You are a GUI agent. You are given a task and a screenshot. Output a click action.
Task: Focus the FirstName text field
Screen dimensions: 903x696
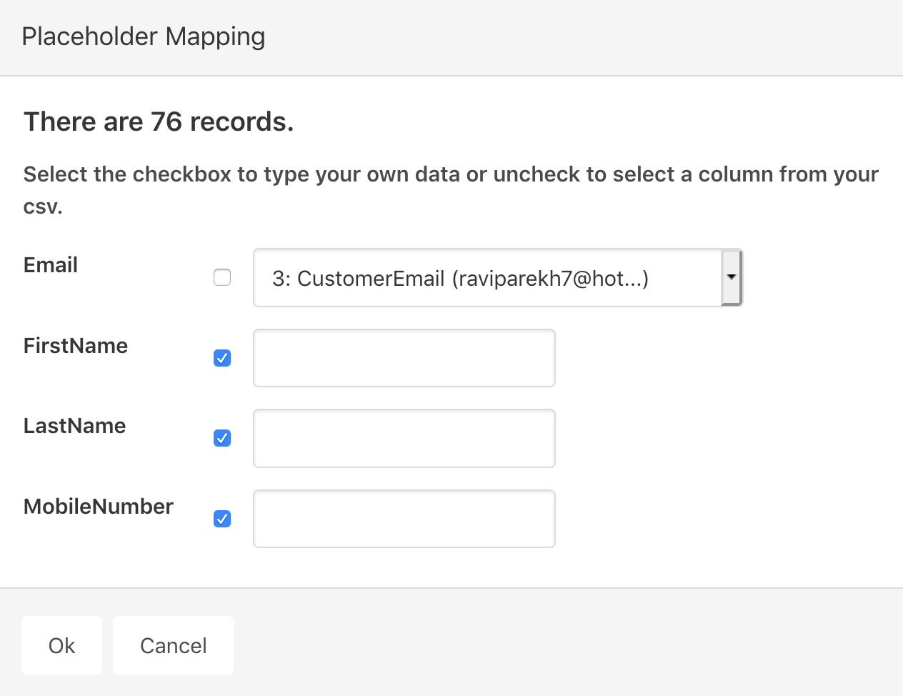(404, 358)
